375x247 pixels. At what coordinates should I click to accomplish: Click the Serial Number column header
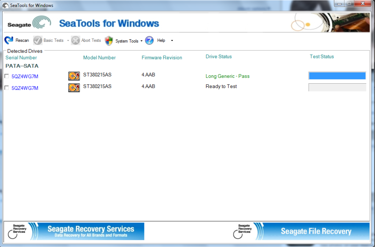(x=21, y=58)
